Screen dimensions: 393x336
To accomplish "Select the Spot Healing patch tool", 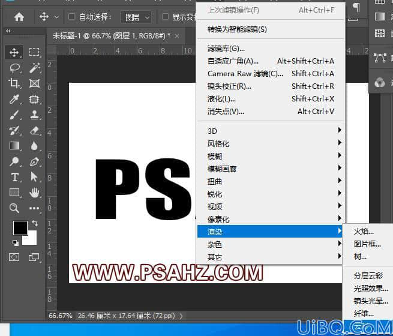I will [34, 99].
